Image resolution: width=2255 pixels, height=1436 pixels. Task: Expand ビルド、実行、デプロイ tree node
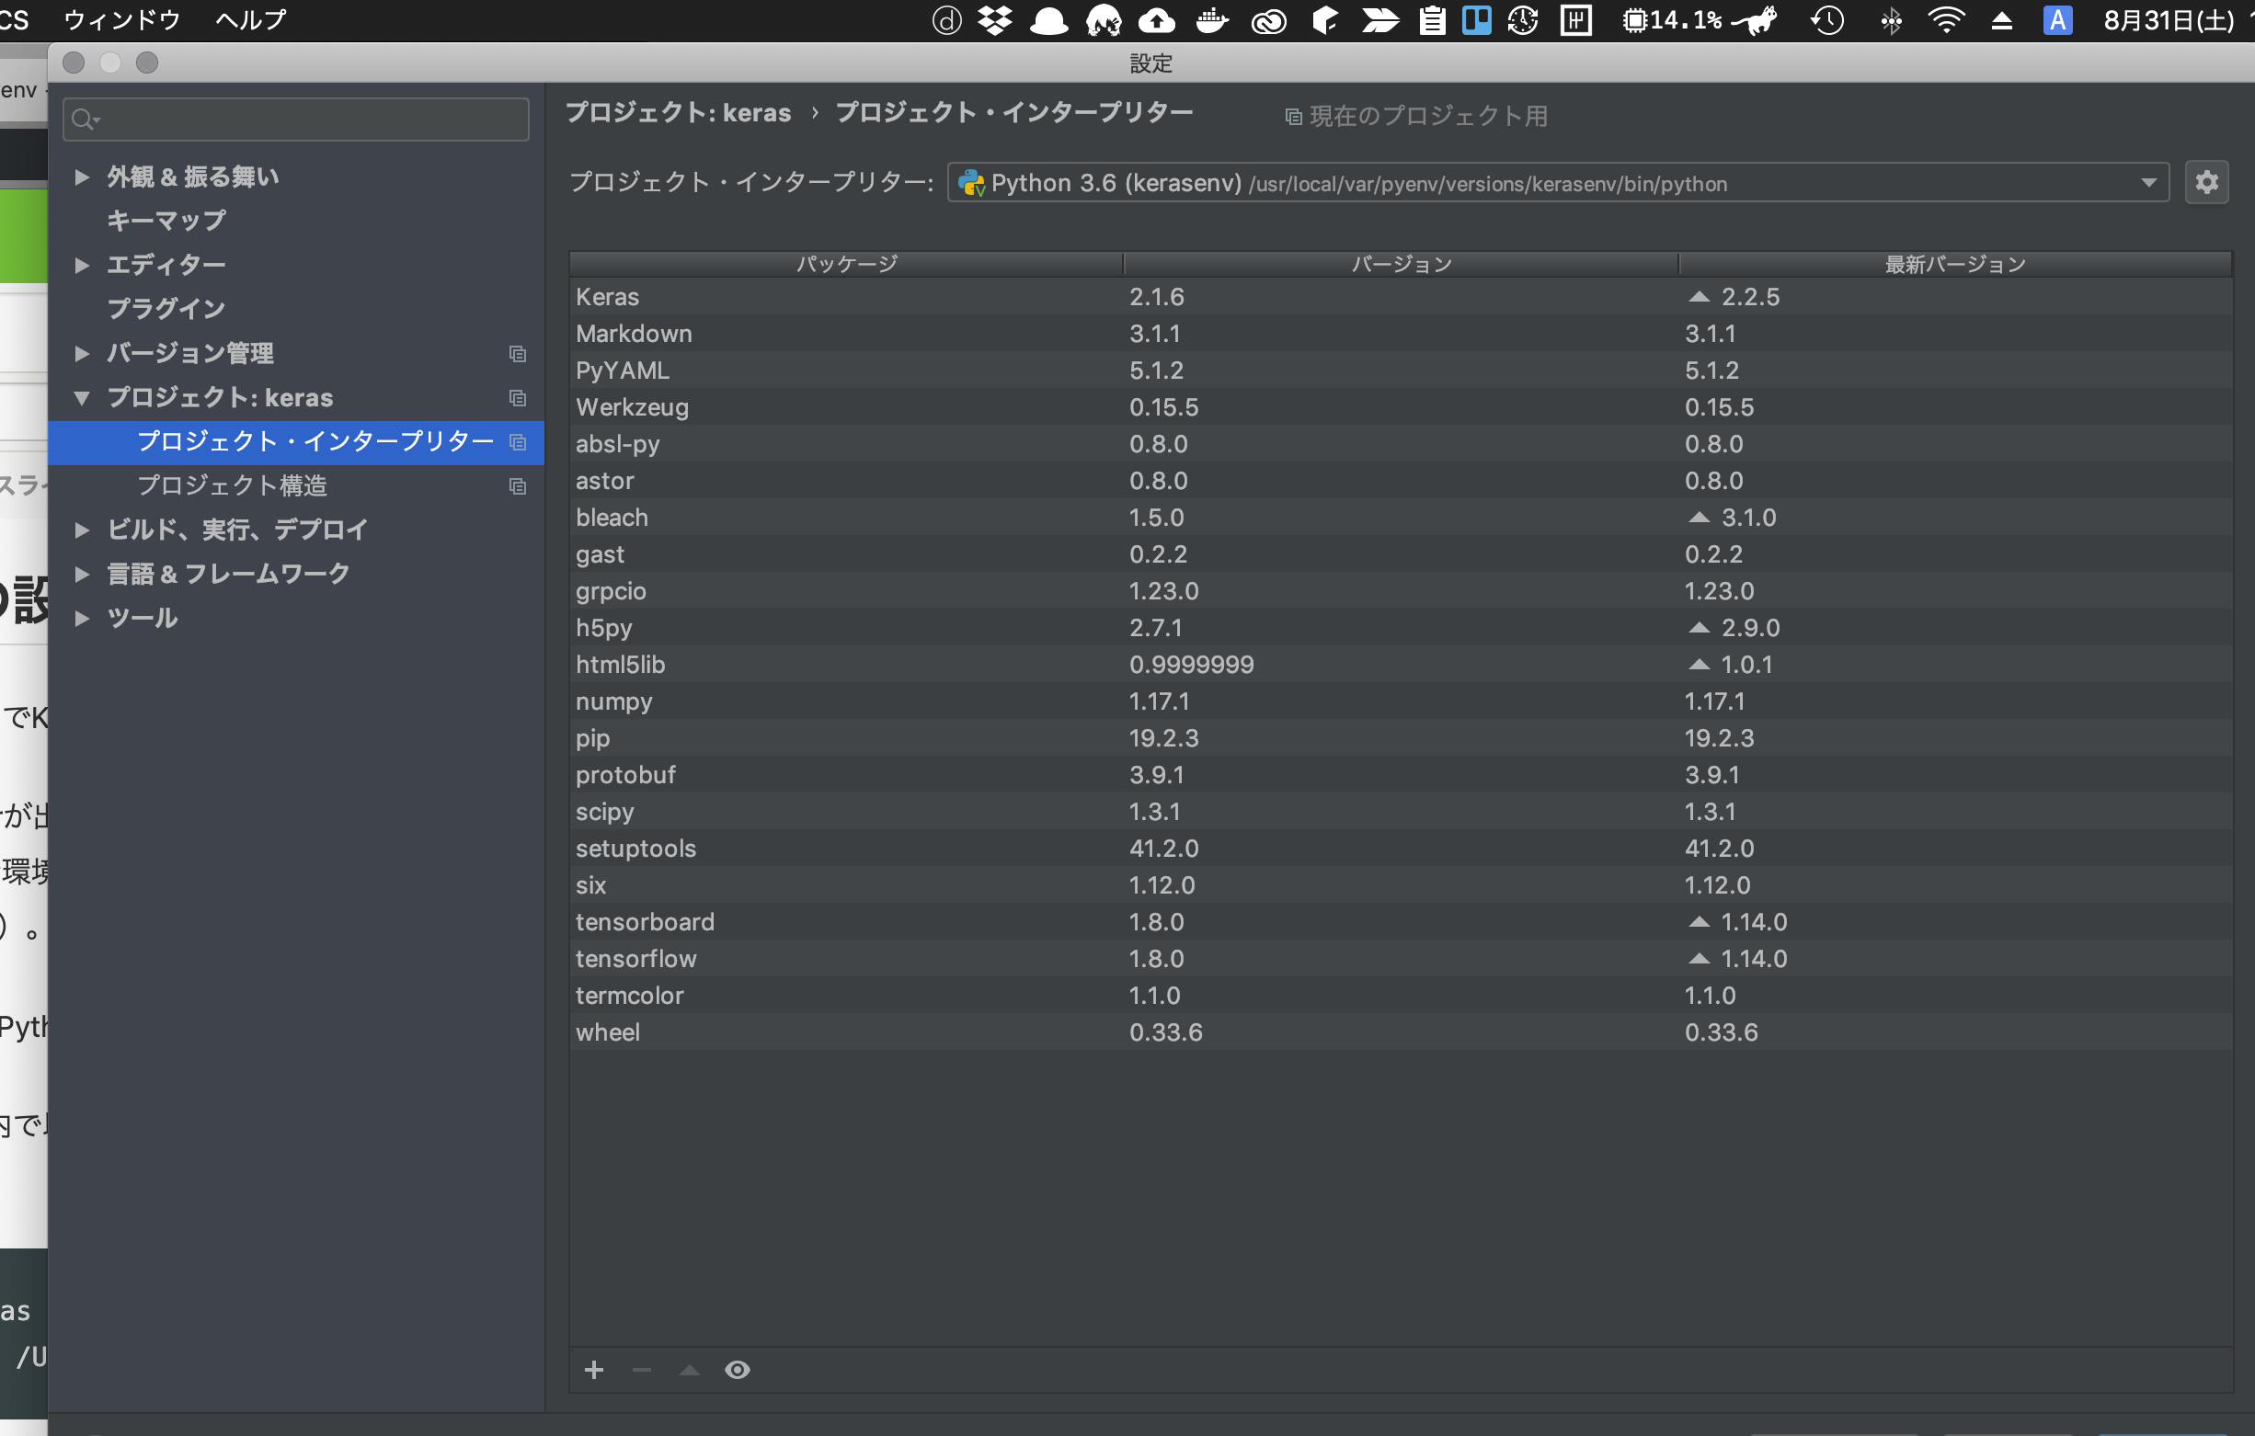pyautogui.click(x=82, y=530)
